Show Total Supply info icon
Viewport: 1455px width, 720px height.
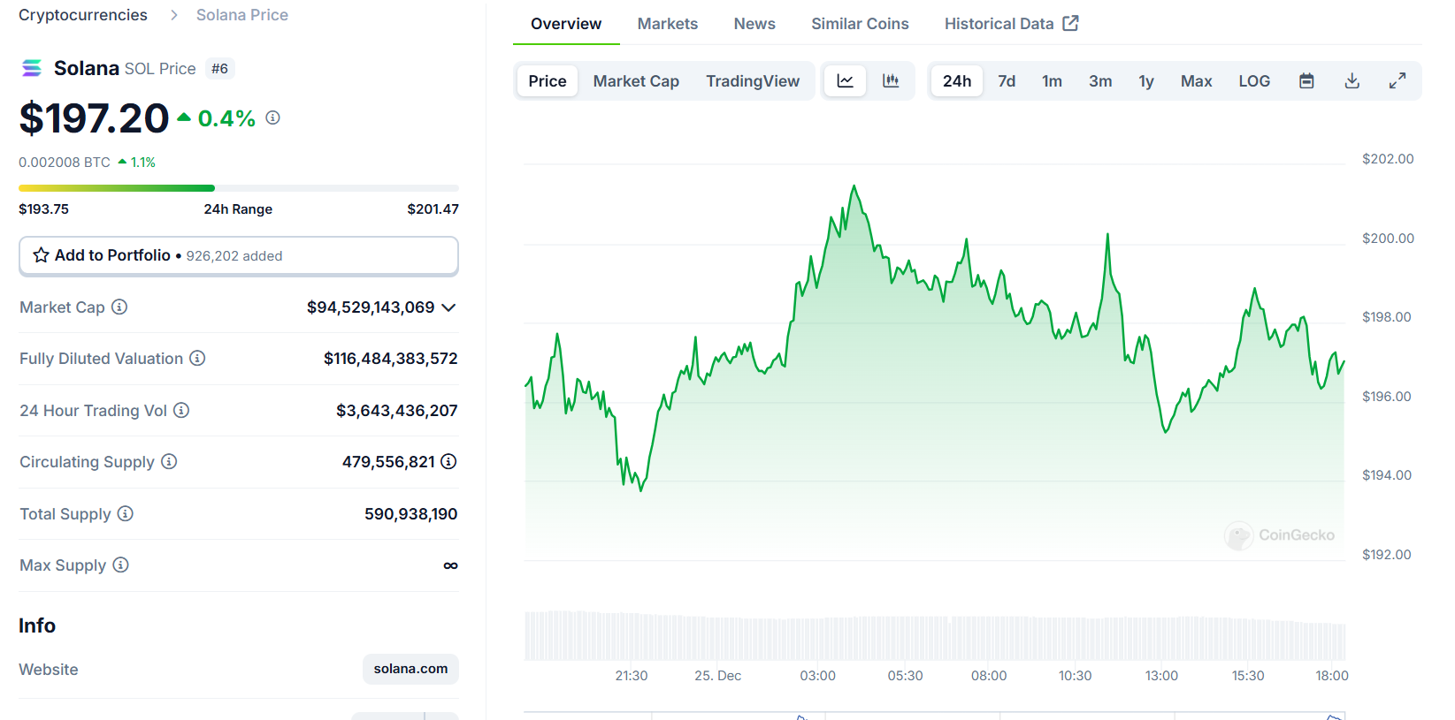point(126,513)
